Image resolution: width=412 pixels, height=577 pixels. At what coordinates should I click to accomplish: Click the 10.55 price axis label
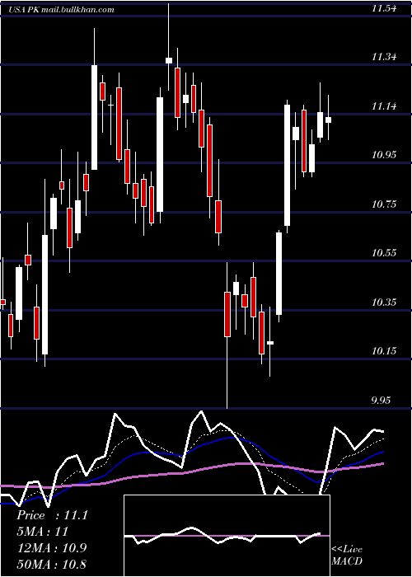[x=384, y=253]
